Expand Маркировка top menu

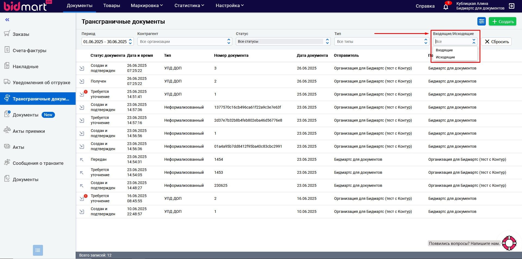tap(147, 6)
